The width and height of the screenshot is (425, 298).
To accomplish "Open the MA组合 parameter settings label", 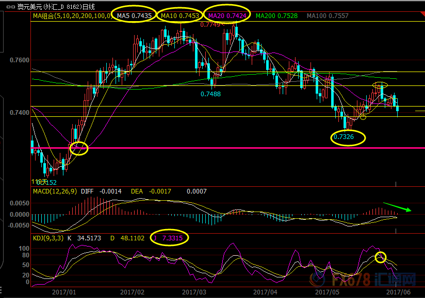I will click(x=71, y=16).
